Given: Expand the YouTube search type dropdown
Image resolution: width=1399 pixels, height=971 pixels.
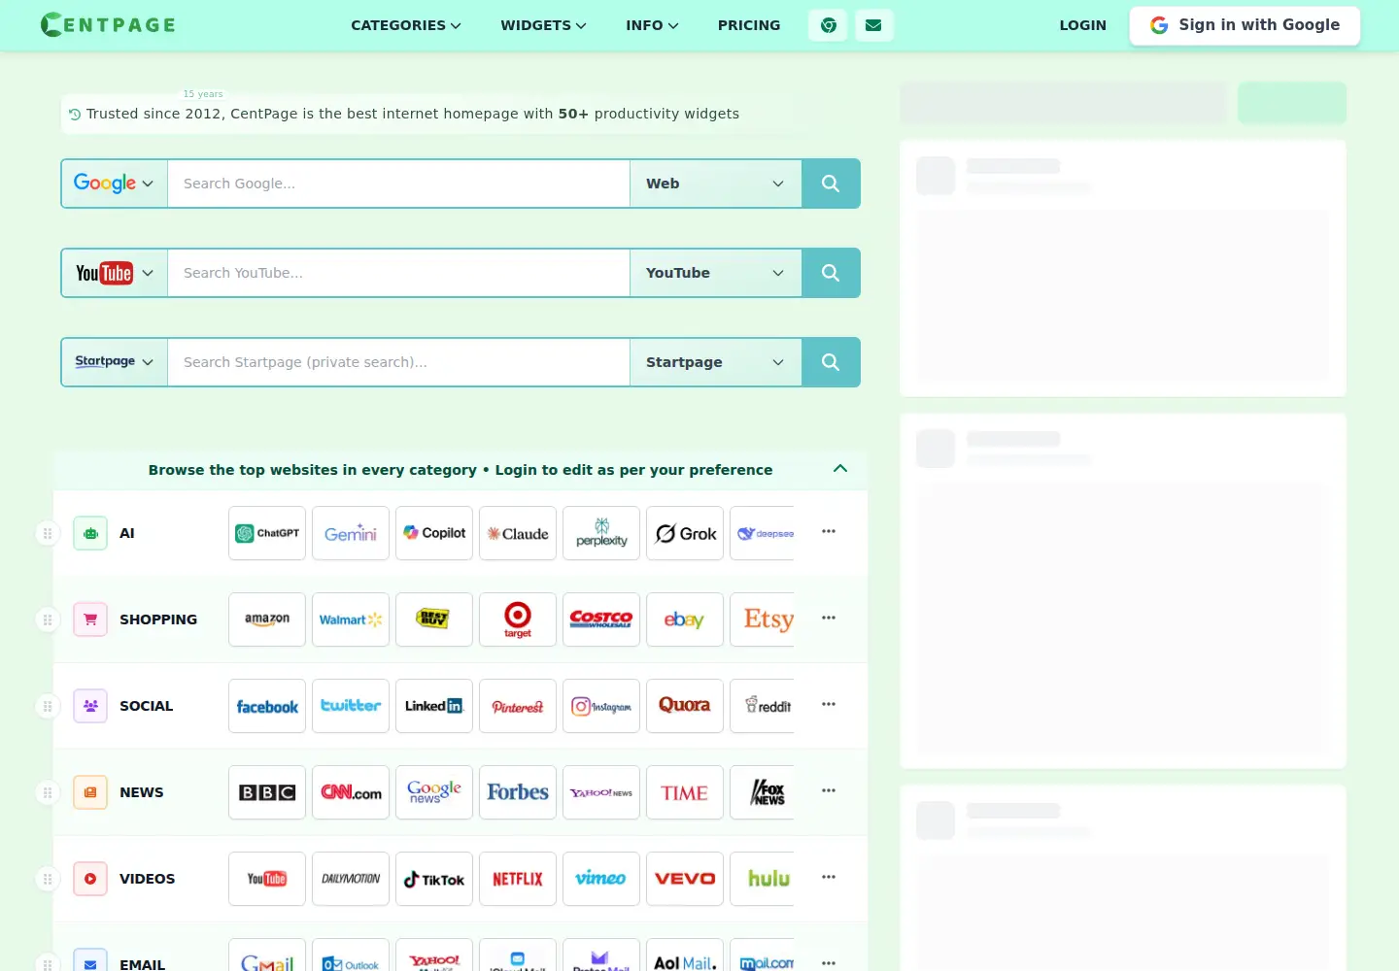Looking at the screenshot, I should (x=716, y=273).
